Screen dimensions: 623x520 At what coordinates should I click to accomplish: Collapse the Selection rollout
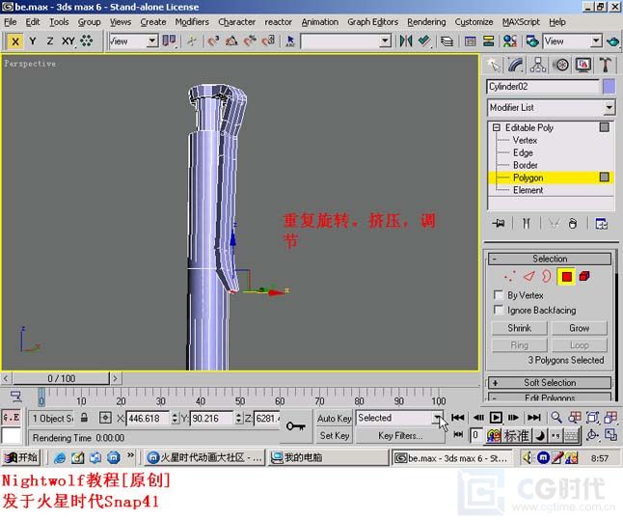550,259
